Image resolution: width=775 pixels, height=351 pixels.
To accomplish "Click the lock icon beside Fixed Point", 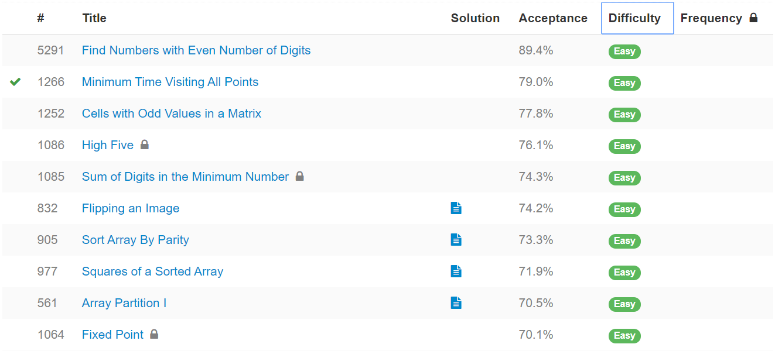I will point(154,334).
